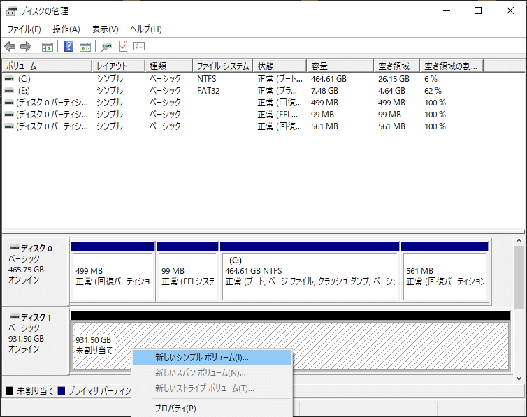This screenshot has height=417, width=527.
Task: Click the FAT32 file system cell
Action: pyautogui.click(x=208, y=91)
